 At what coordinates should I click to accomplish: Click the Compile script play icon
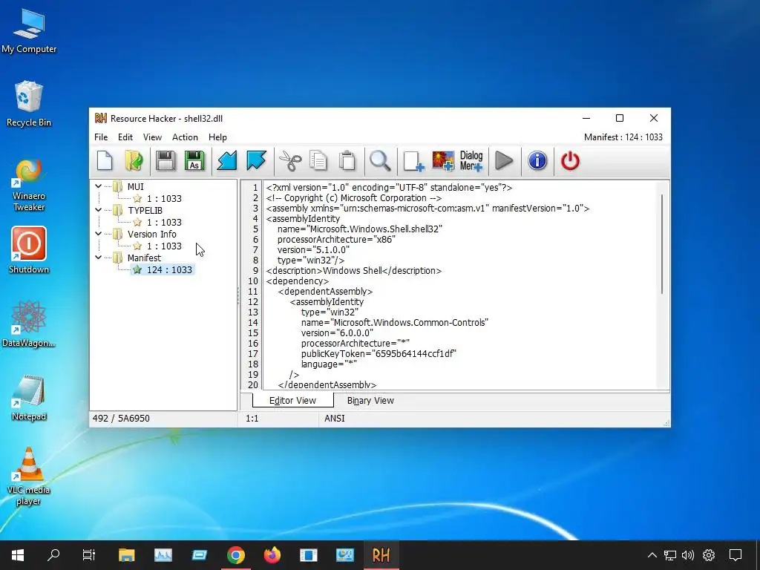pos(504,161)
